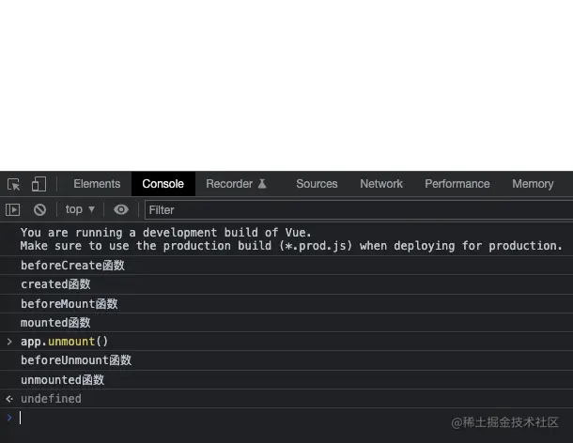Open the Memory tab

click(x=533, y=184)
